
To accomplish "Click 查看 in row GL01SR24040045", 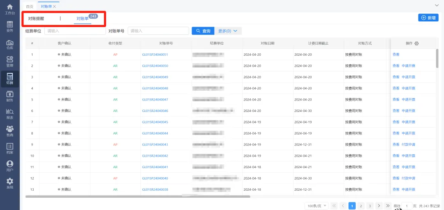I will pos(396,122).
